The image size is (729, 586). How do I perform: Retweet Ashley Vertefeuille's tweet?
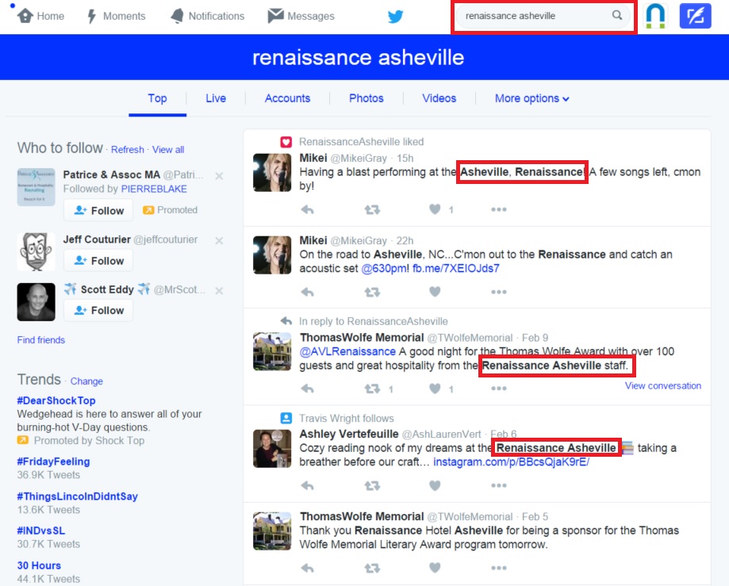pyautogui.click(x=372, y=485)
